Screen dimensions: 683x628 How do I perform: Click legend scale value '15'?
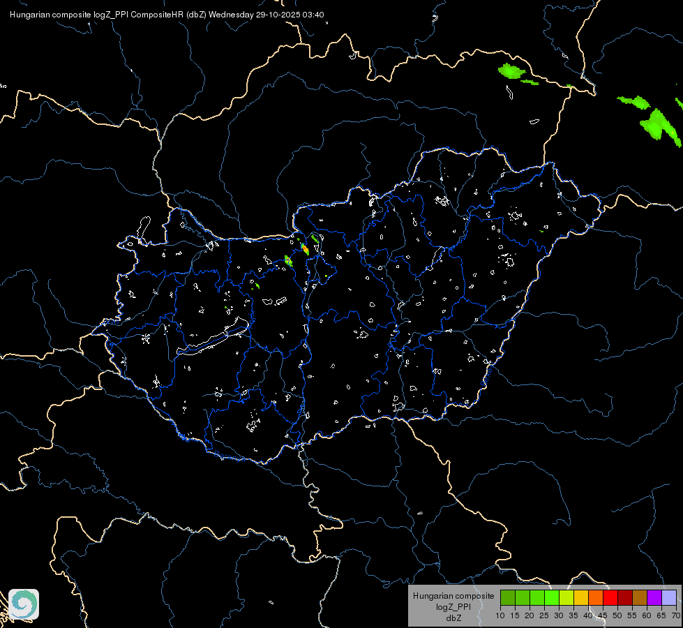(515, 615)
